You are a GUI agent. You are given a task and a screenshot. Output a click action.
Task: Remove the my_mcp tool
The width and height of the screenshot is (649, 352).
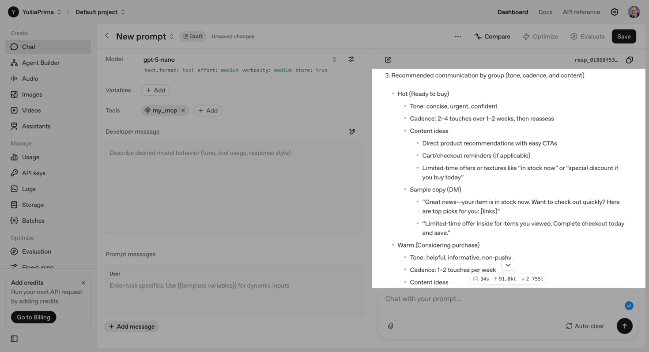coord(183,110)
